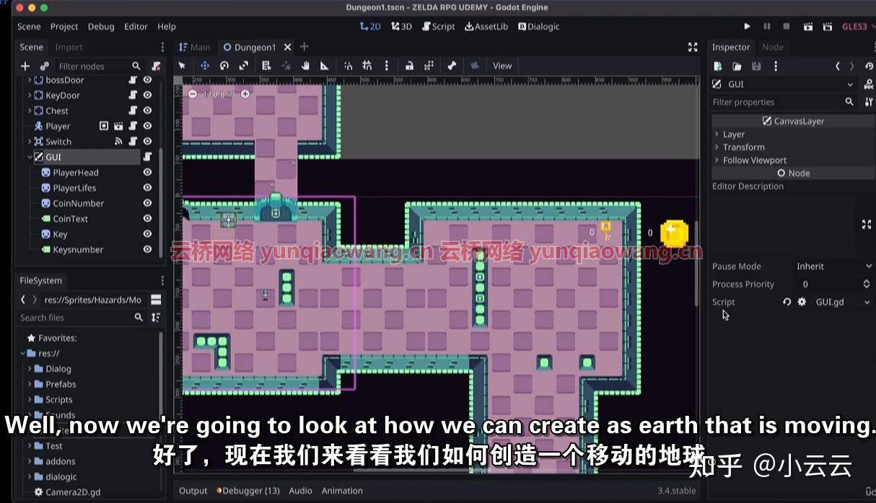Open the View button in viewport toolbar

(502, 66)
